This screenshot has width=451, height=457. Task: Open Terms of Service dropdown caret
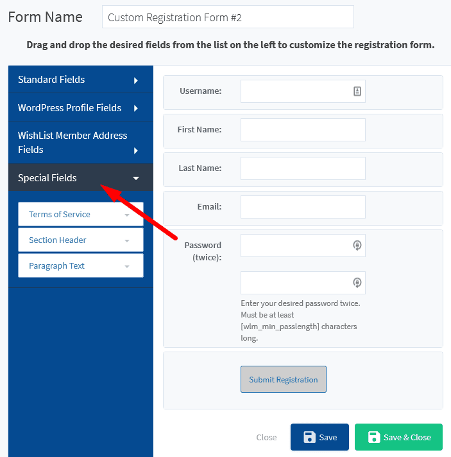[127, 215]
